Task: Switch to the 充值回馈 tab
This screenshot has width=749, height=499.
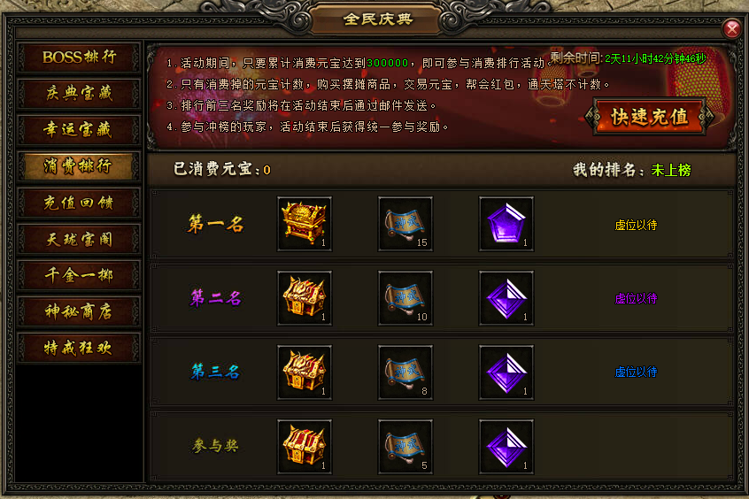Action: pos(79,203)
